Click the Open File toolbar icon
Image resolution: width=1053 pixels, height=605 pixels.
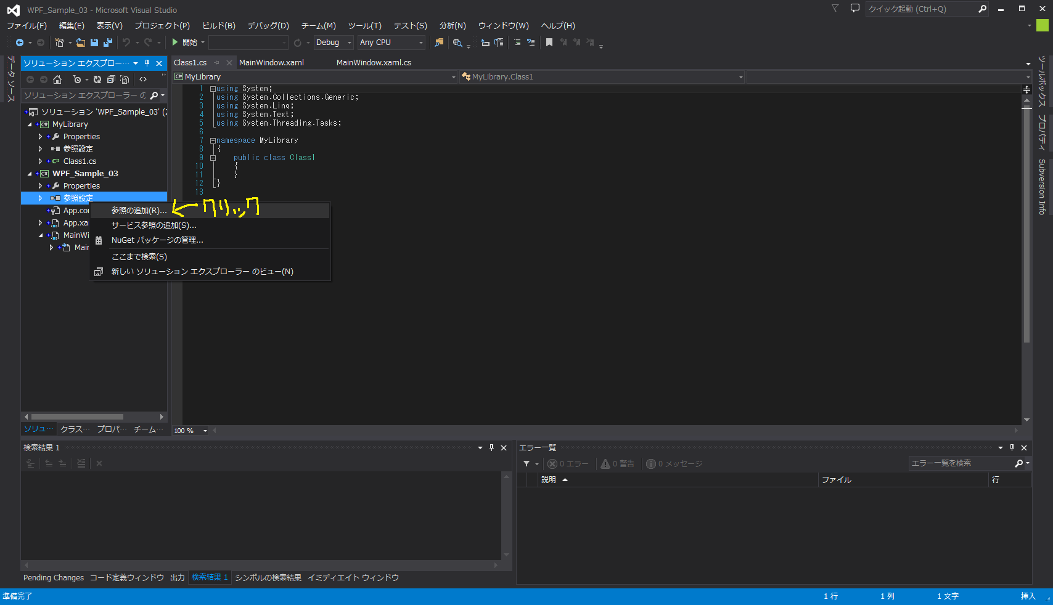tap(81, 43)
